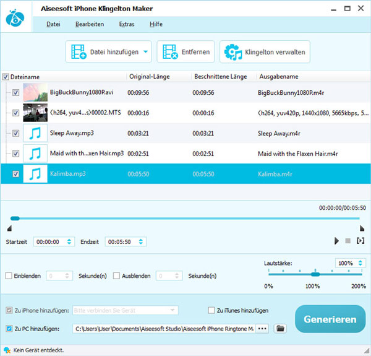The width and height of the screenshot is (371, 356).
Task: Uncheck the Sleep Away.mp3 checkbox
Action: (x=15, y=133)
